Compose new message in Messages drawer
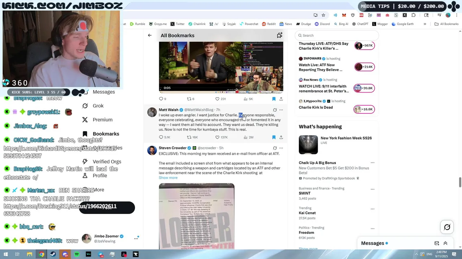462x259 pixels. (x=437, y=243)
